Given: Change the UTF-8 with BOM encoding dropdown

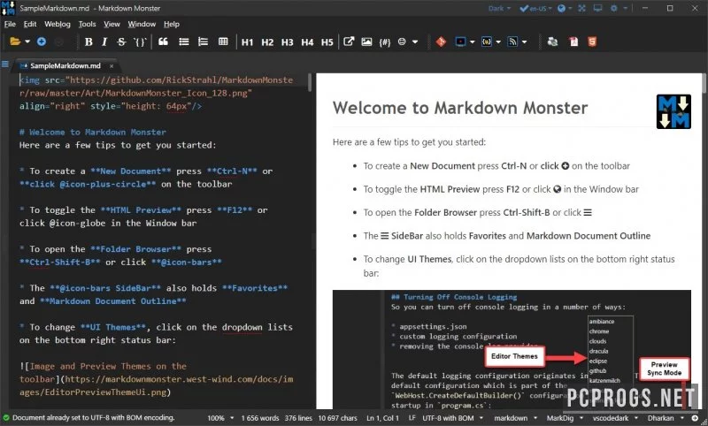Looking at the screenshot, I should point(452,418).
